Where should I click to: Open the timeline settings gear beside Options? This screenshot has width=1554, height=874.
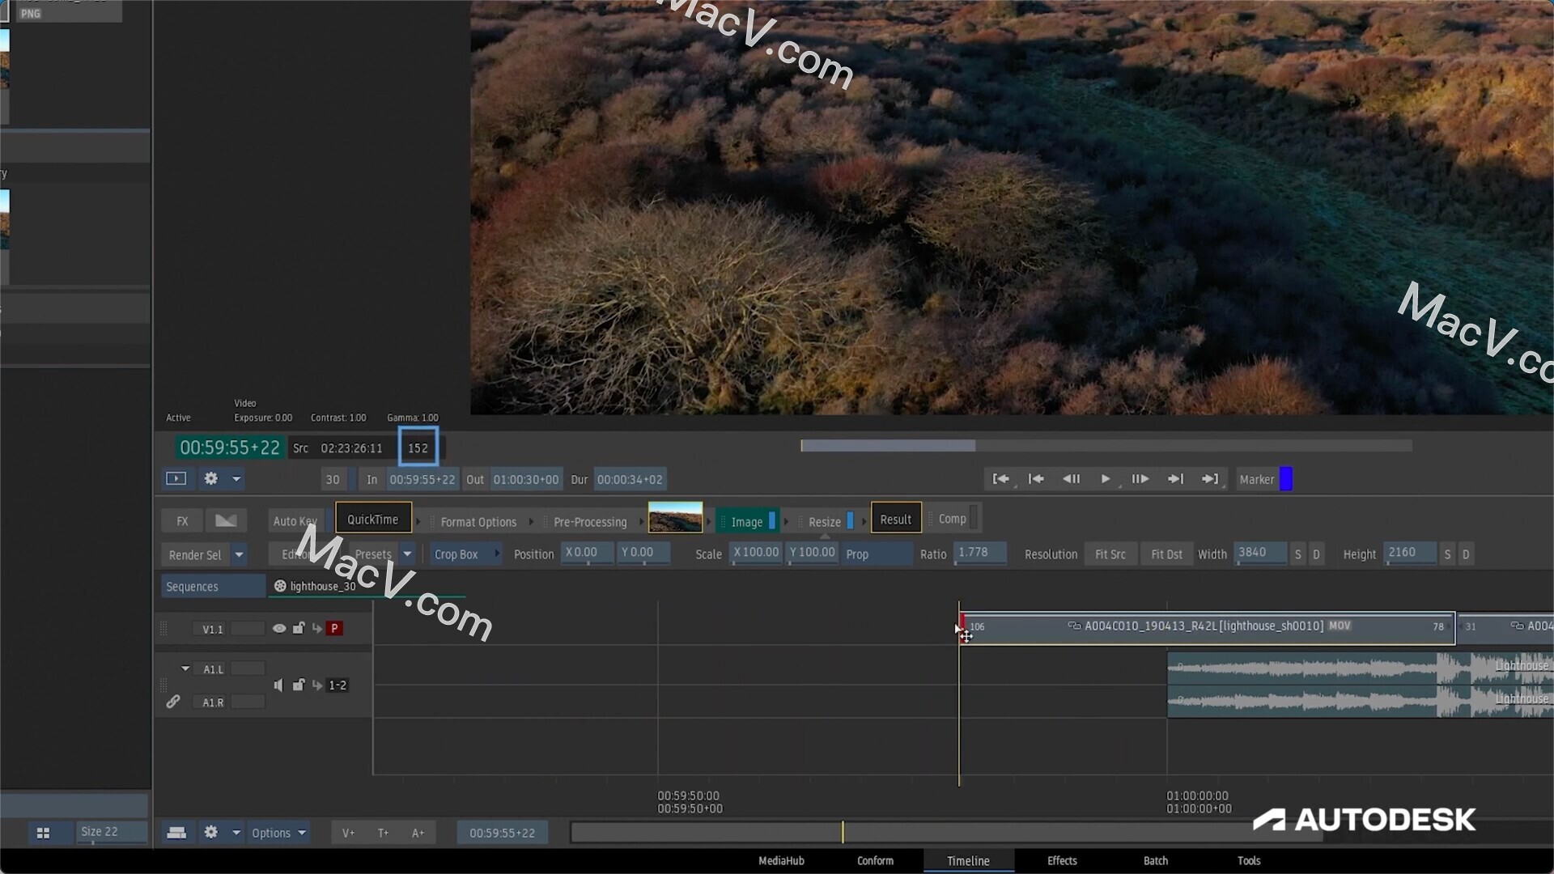(x=210, y=832)
